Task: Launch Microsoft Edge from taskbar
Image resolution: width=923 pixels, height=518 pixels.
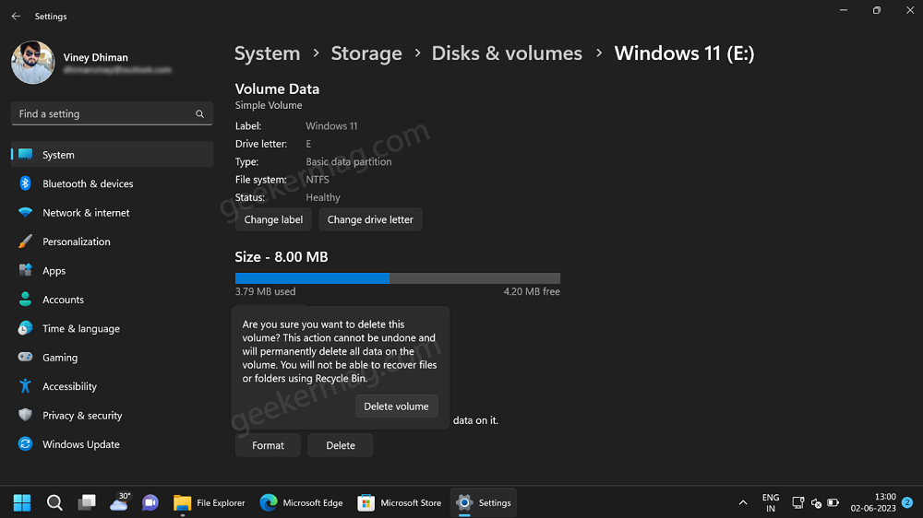Action: (x=302, y=502)
